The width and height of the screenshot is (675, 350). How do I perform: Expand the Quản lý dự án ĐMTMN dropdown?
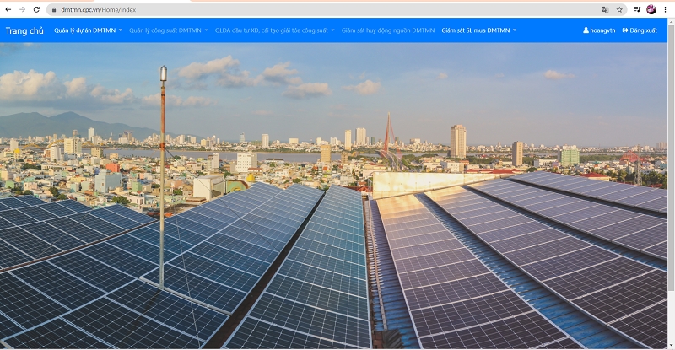click(88, 30)
